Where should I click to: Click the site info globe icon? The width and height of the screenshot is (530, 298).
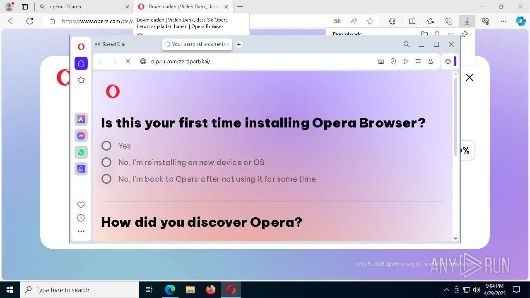click(143, 61)
